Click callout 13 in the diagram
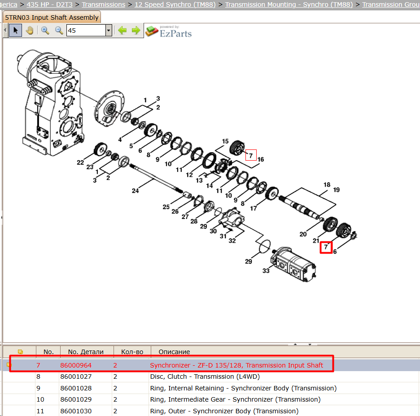 pyautogui.click(x=199, y=180)
